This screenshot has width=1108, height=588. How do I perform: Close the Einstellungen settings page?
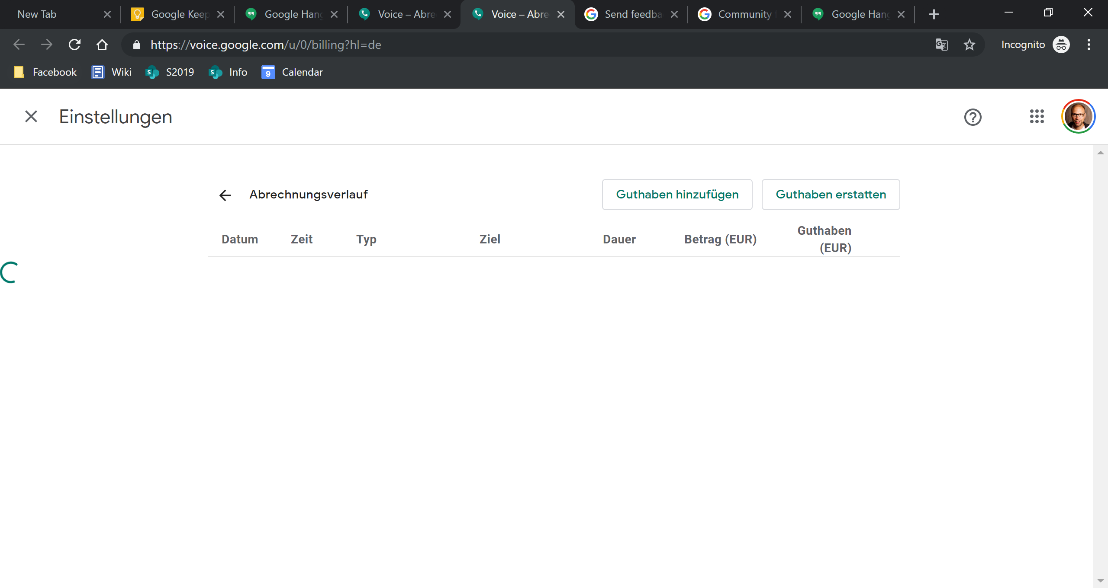(x=31, y=117)
